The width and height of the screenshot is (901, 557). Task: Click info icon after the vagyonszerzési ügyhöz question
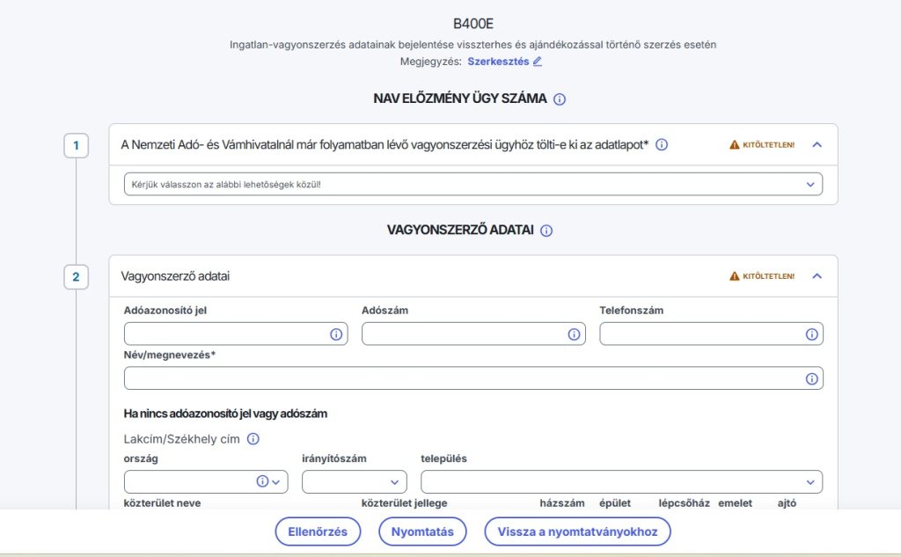[x=662, y=145]
